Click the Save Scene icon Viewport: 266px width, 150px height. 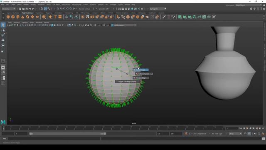27,9
